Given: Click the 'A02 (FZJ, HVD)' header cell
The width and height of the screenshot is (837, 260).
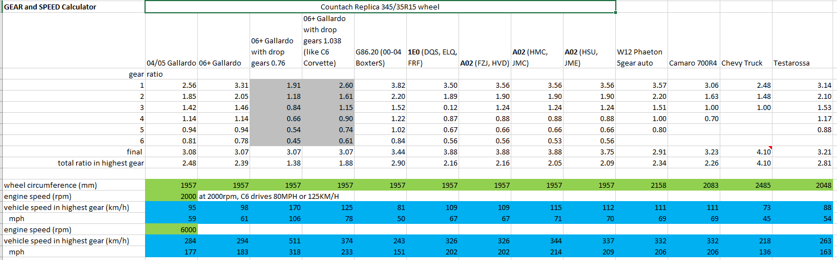Looking at the screenshot, I should pyautogui.click(x=485, y=41).
